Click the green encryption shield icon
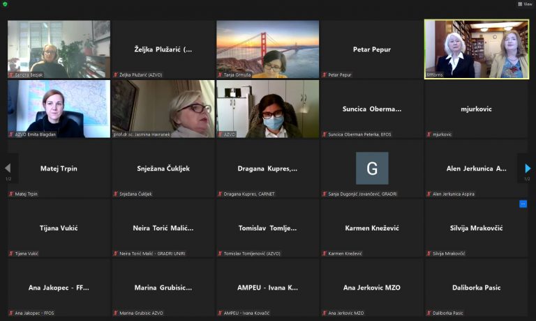This screenshot has width=536, height=321. pos(5,4)
